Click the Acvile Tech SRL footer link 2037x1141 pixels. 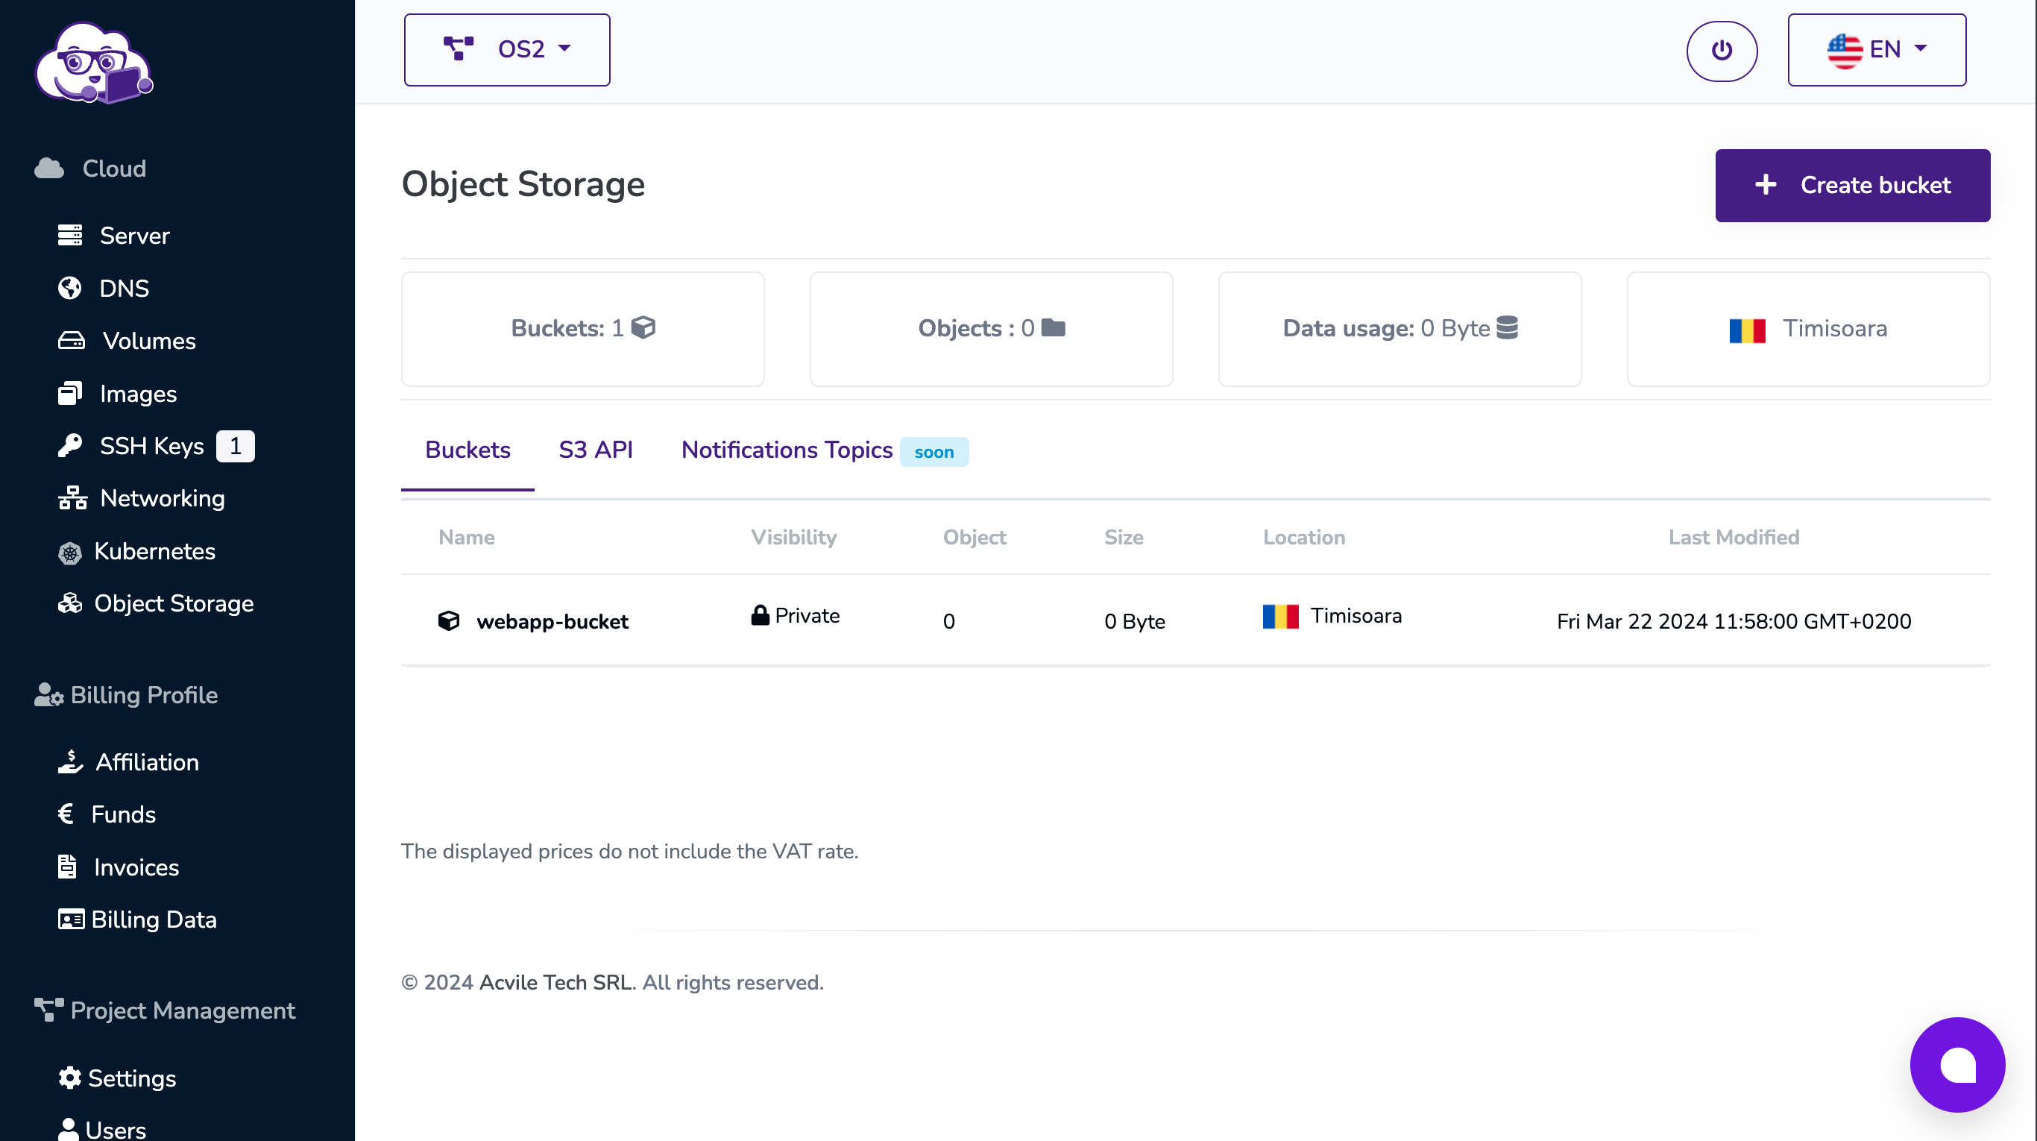coord(555,982)
